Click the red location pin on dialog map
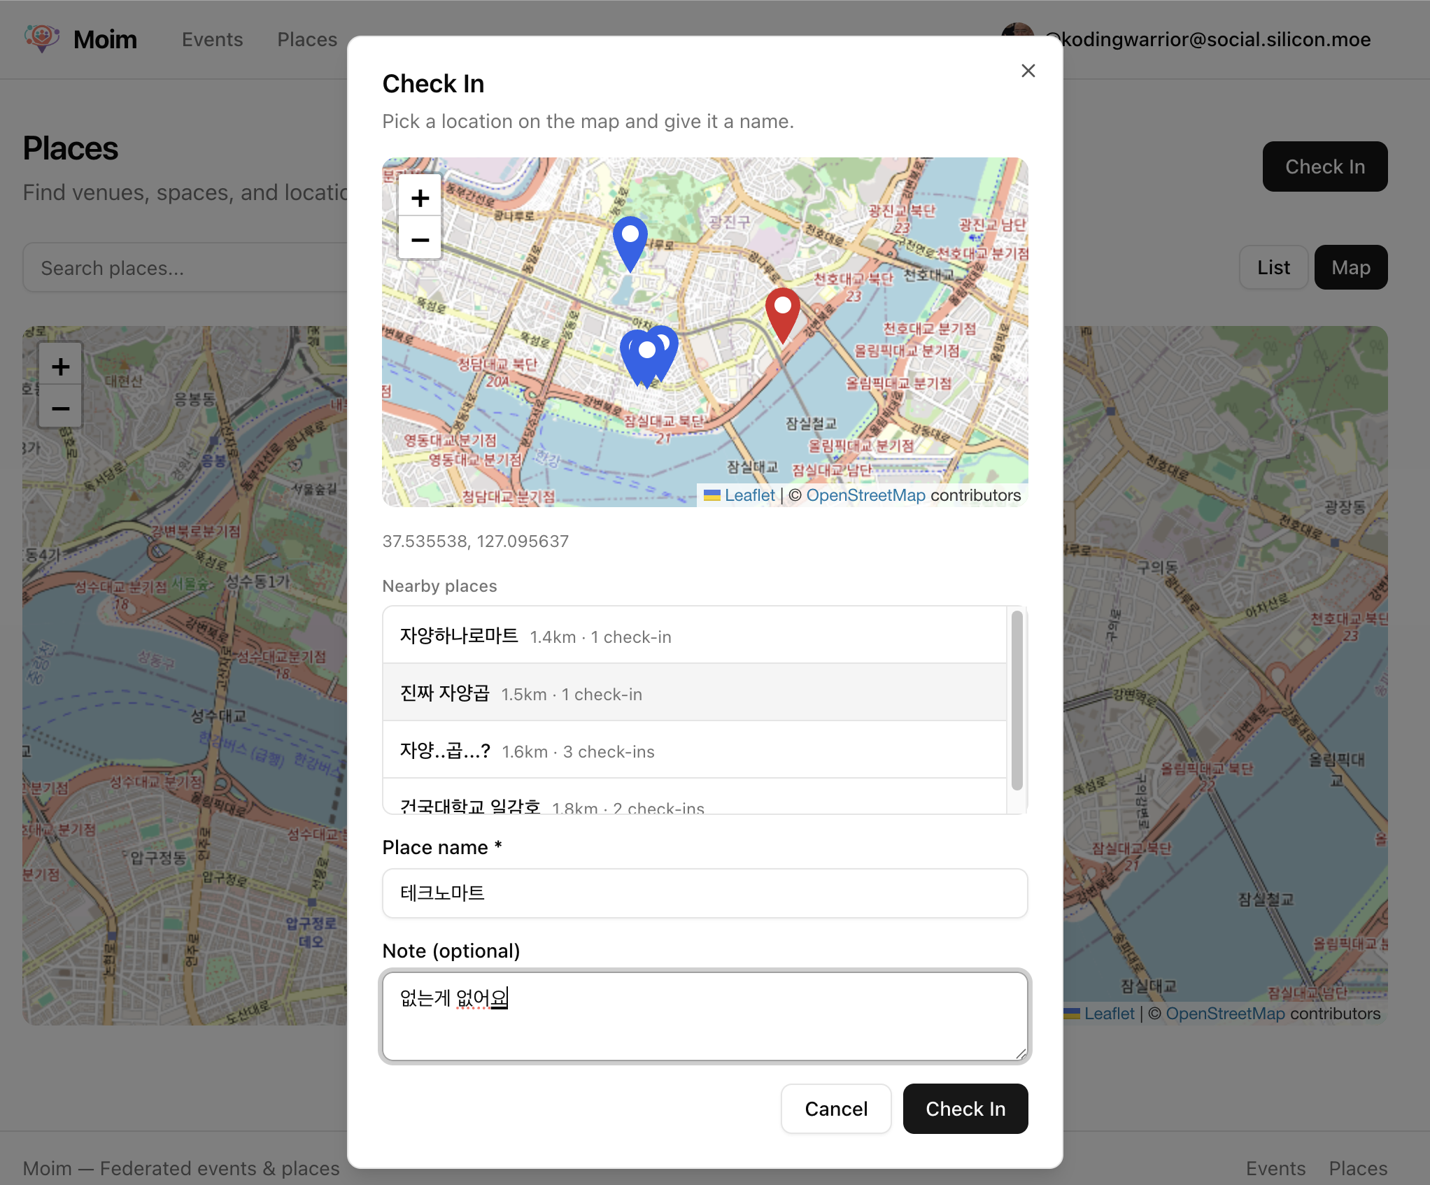Screen dimensions: 1430x1185 coord(782,313)
